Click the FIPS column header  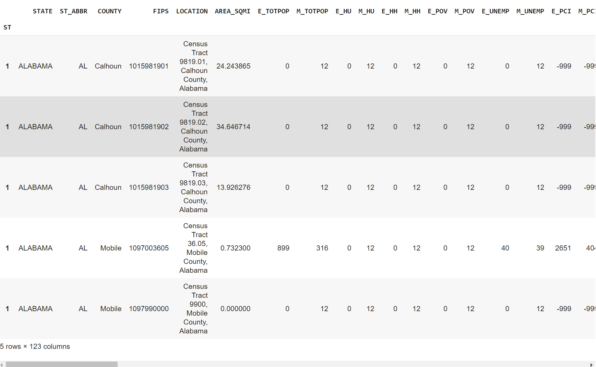click(161, 11)
